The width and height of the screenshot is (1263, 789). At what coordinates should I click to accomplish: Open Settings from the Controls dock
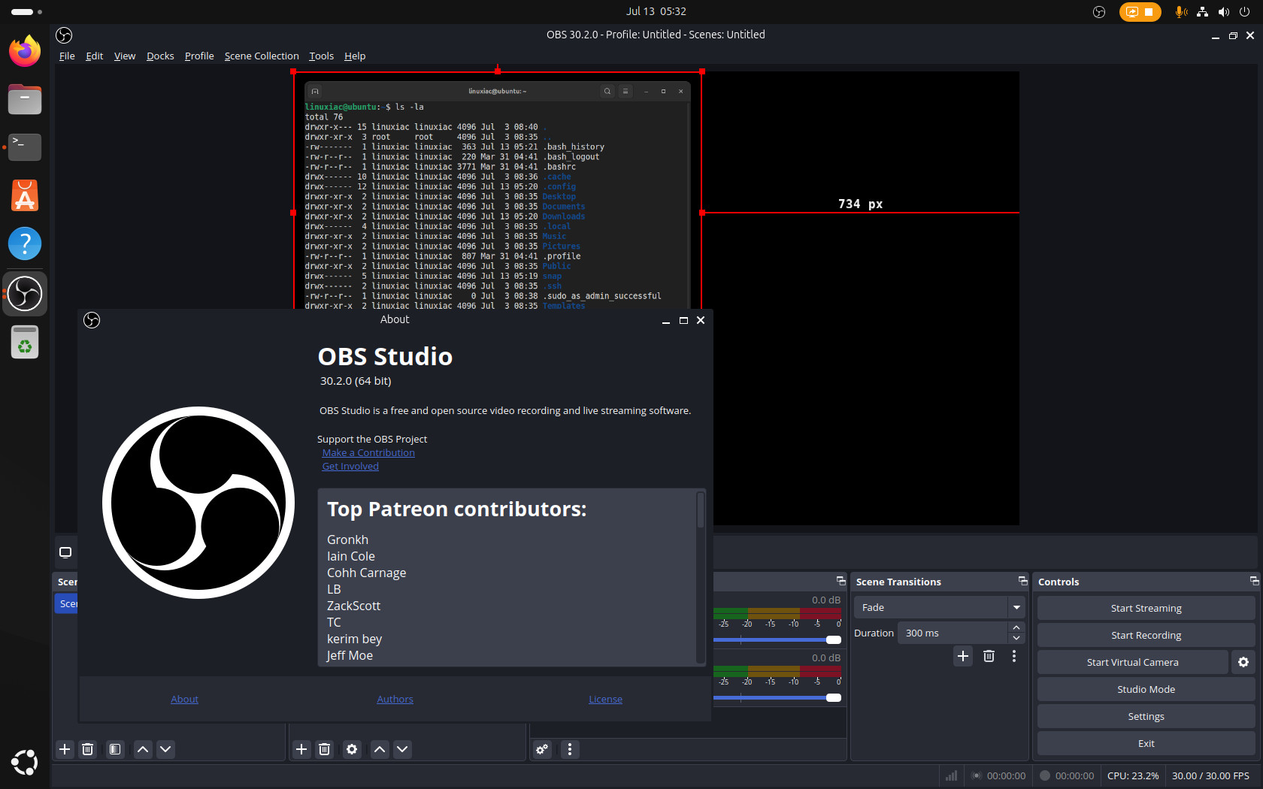coord(1146,716)
